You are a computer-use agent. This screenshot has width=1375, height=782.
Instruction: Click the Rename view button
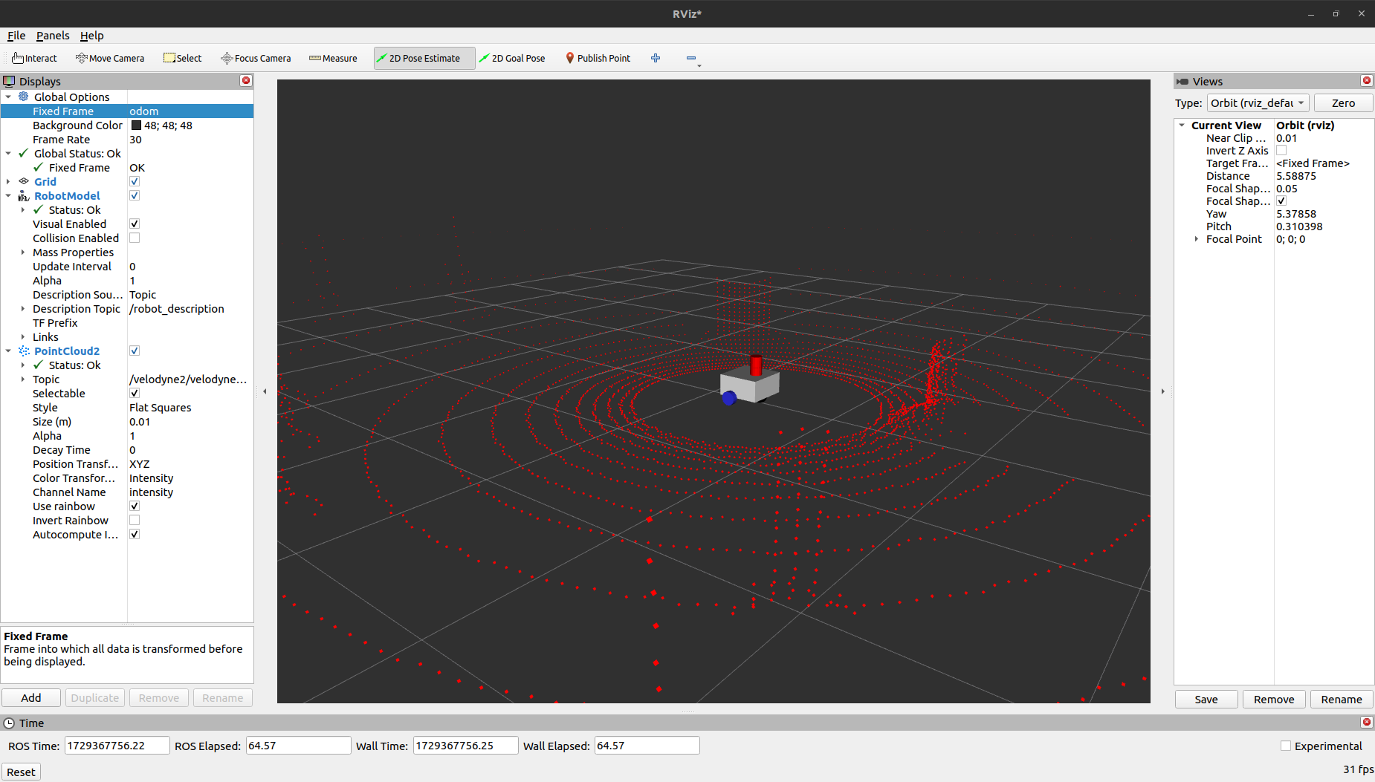tap(1342, 699)
